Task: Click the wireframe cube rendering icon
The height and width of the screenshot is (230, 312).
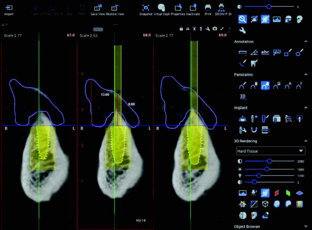Action: click(x=265, y=204)
